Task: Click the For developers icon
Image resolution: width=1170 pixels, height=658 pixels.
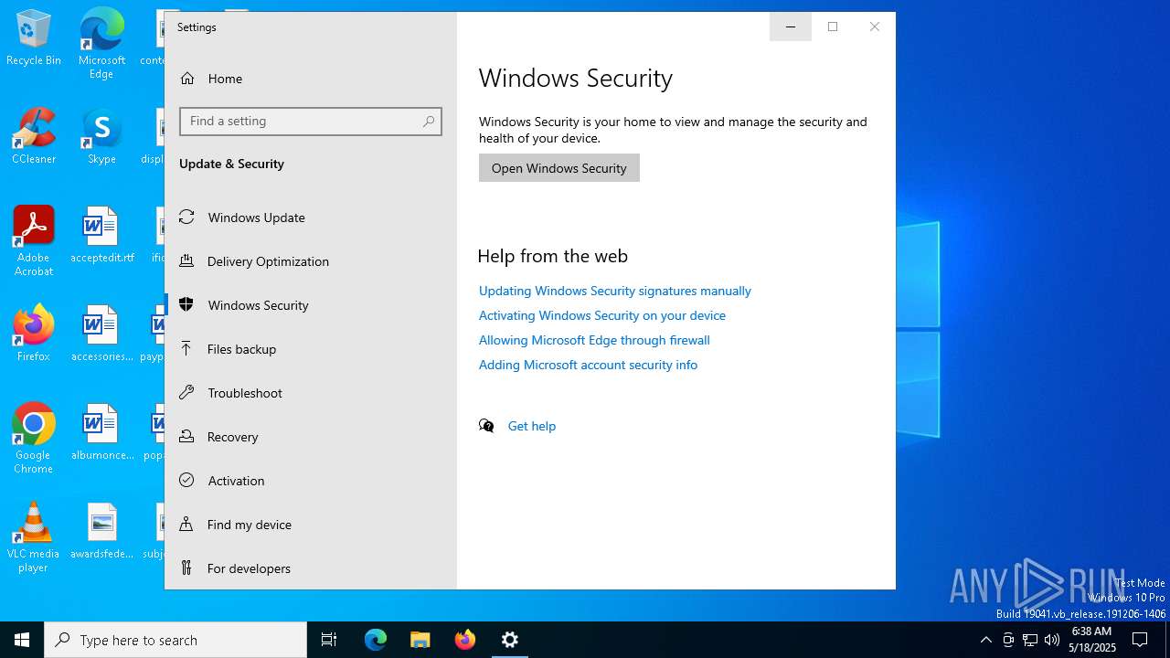Action: pyautogui.click(x=186, y=568)
